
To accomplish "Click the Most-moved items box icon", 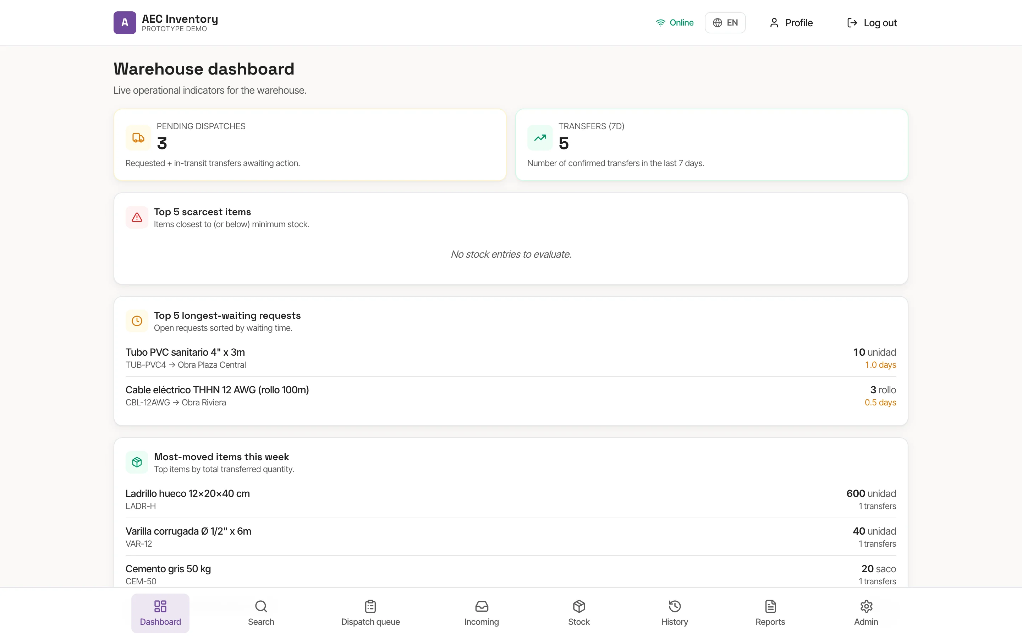I will (137, 462).
